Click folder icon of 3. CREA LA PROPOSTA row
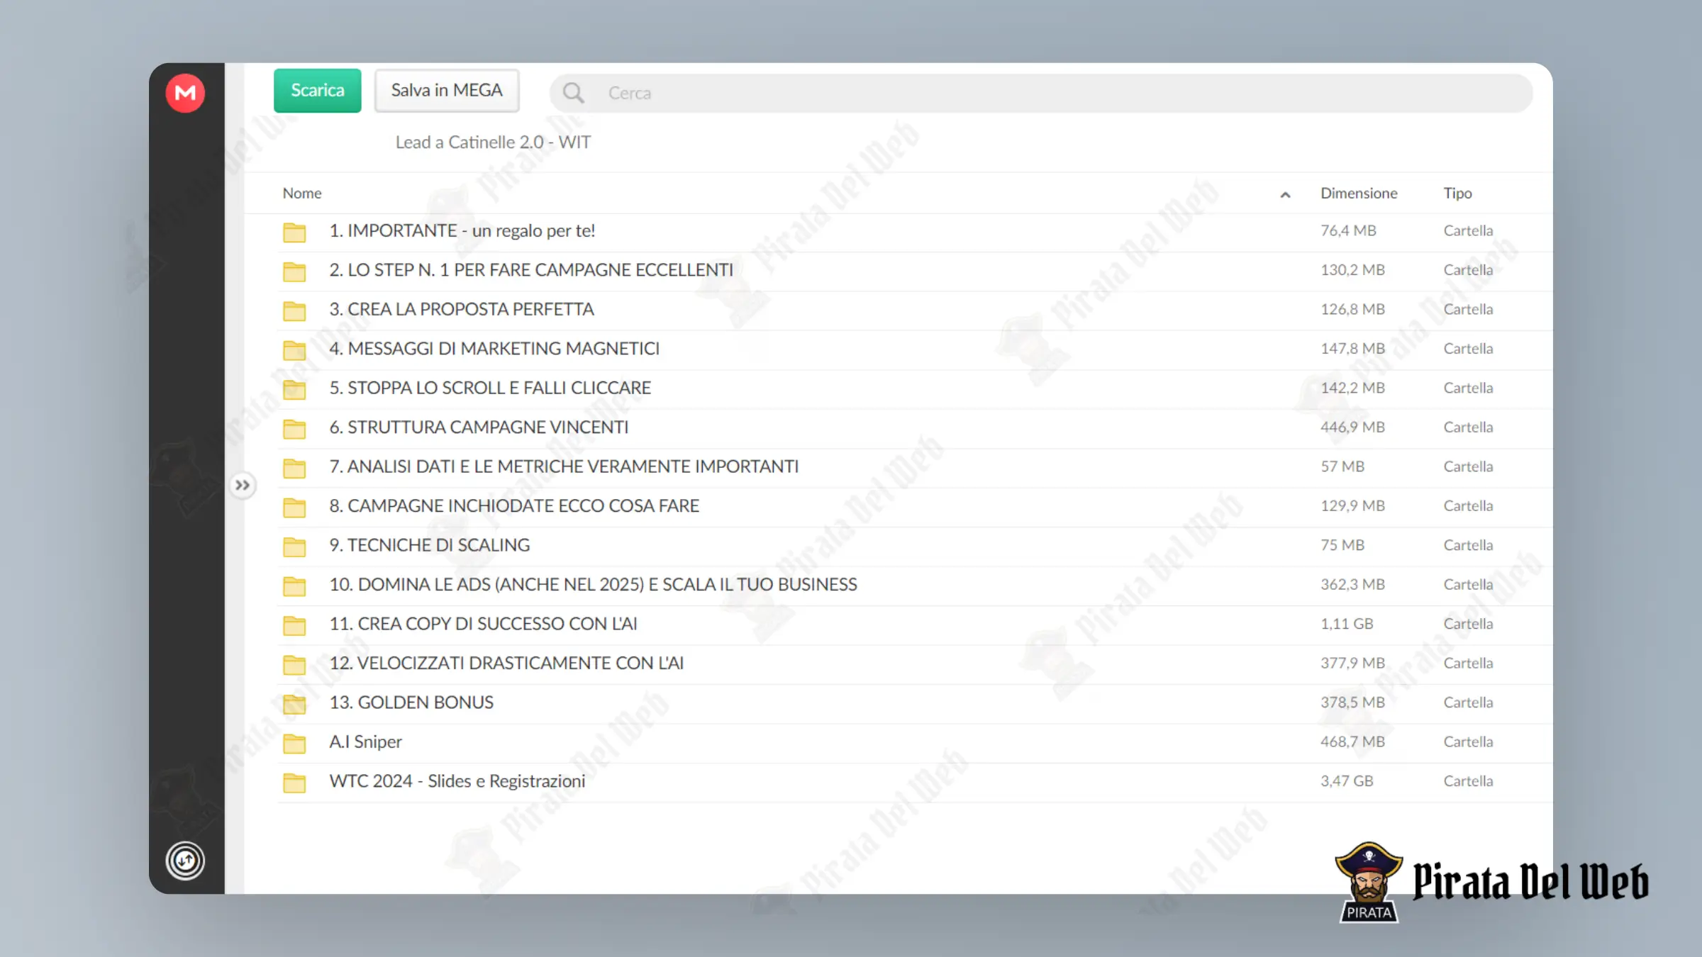The width and height of the screenshot is (1702, 957). coord(294,310)
